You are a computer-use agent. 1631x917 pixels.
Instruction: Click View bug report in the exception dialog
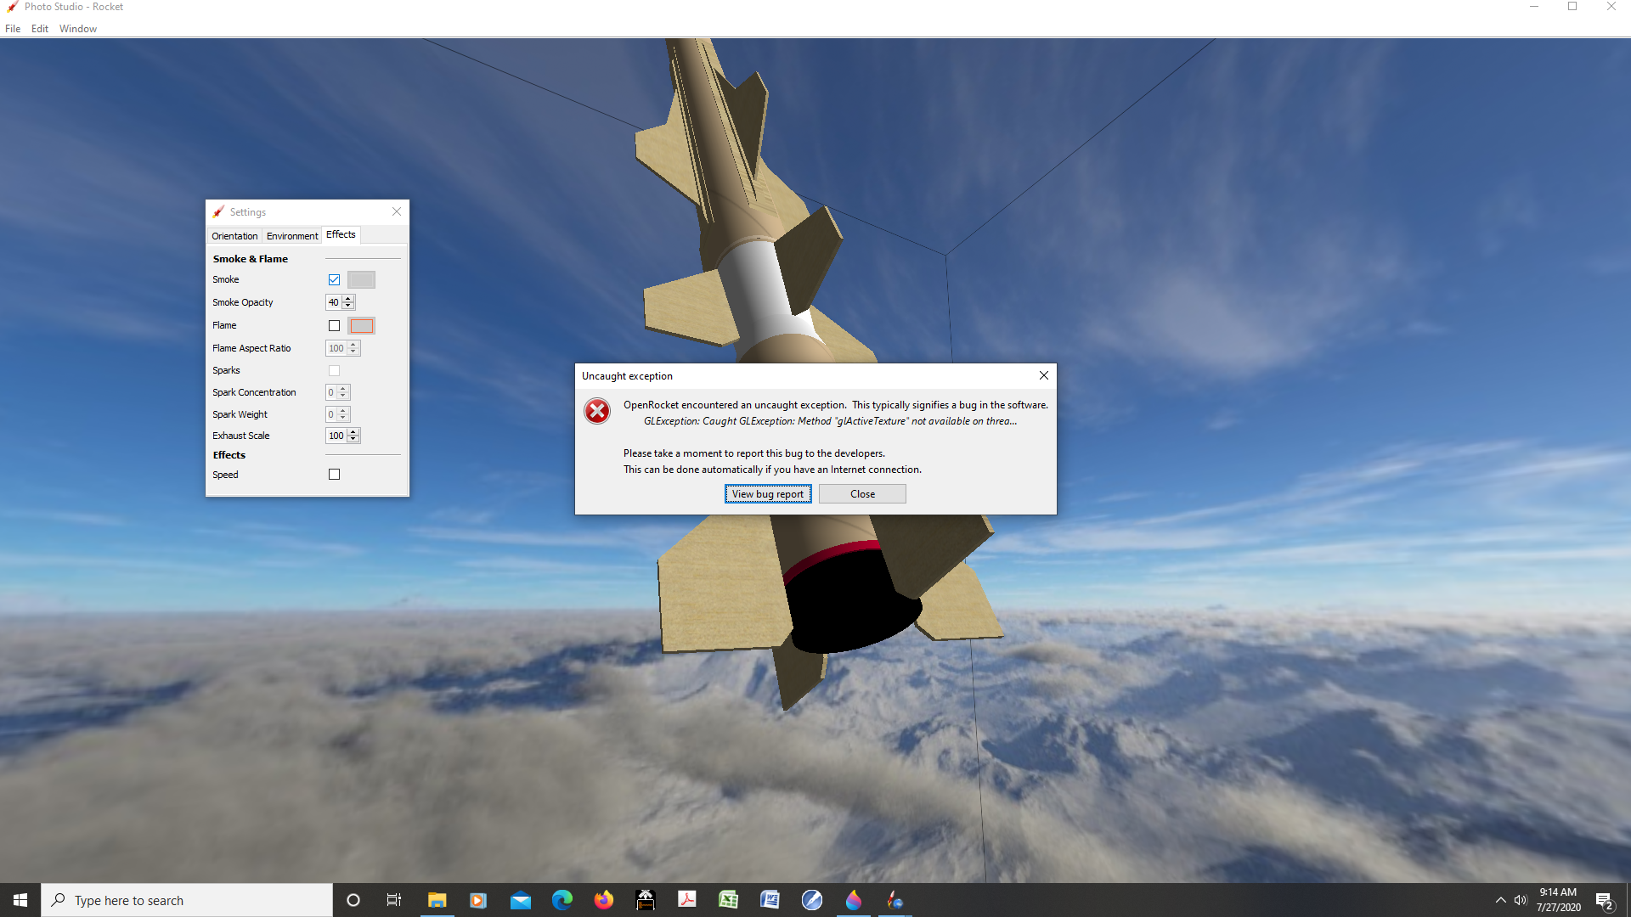pyautogui.click(x=767, y=493)
